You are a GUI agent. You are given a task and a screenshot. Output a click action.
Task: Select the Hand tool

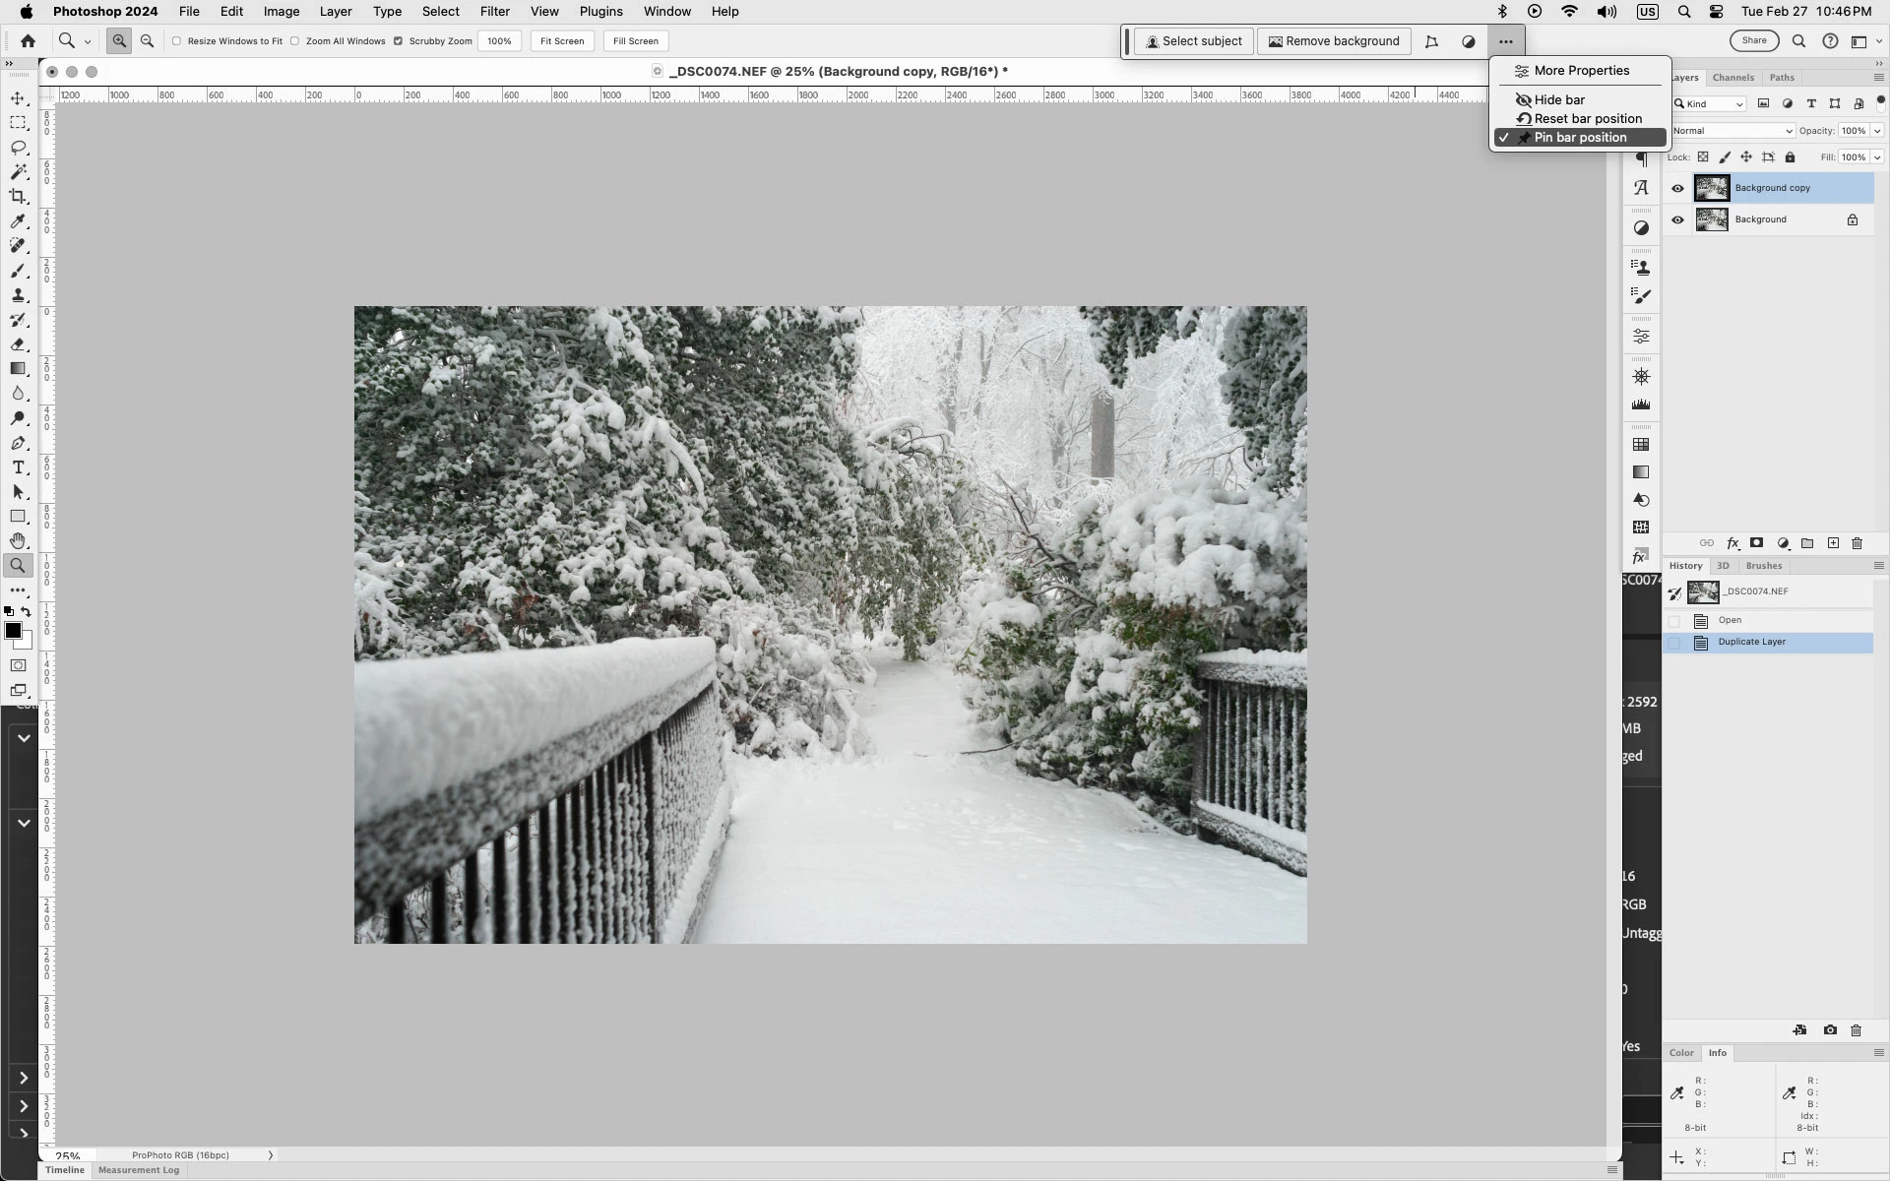click(18, 541)
